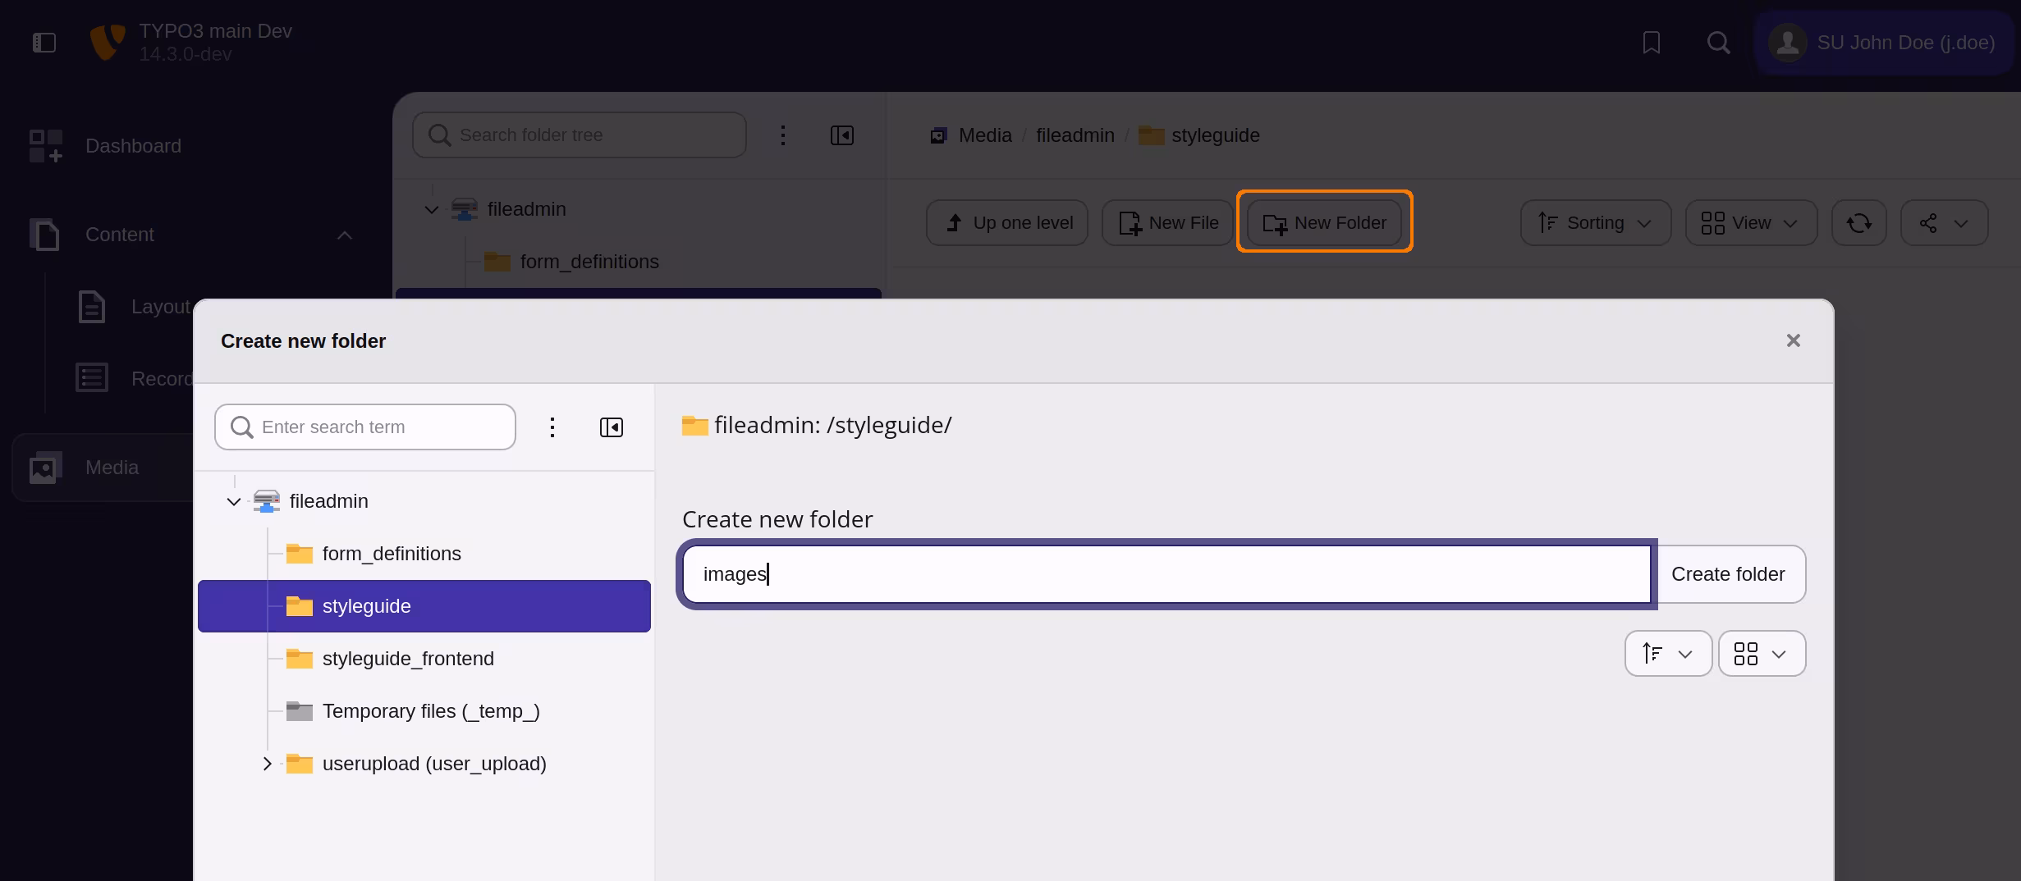Click the New File button
Viewport: 2021px width, 881px height.
pyautogui.click(x=1166, y=222)
